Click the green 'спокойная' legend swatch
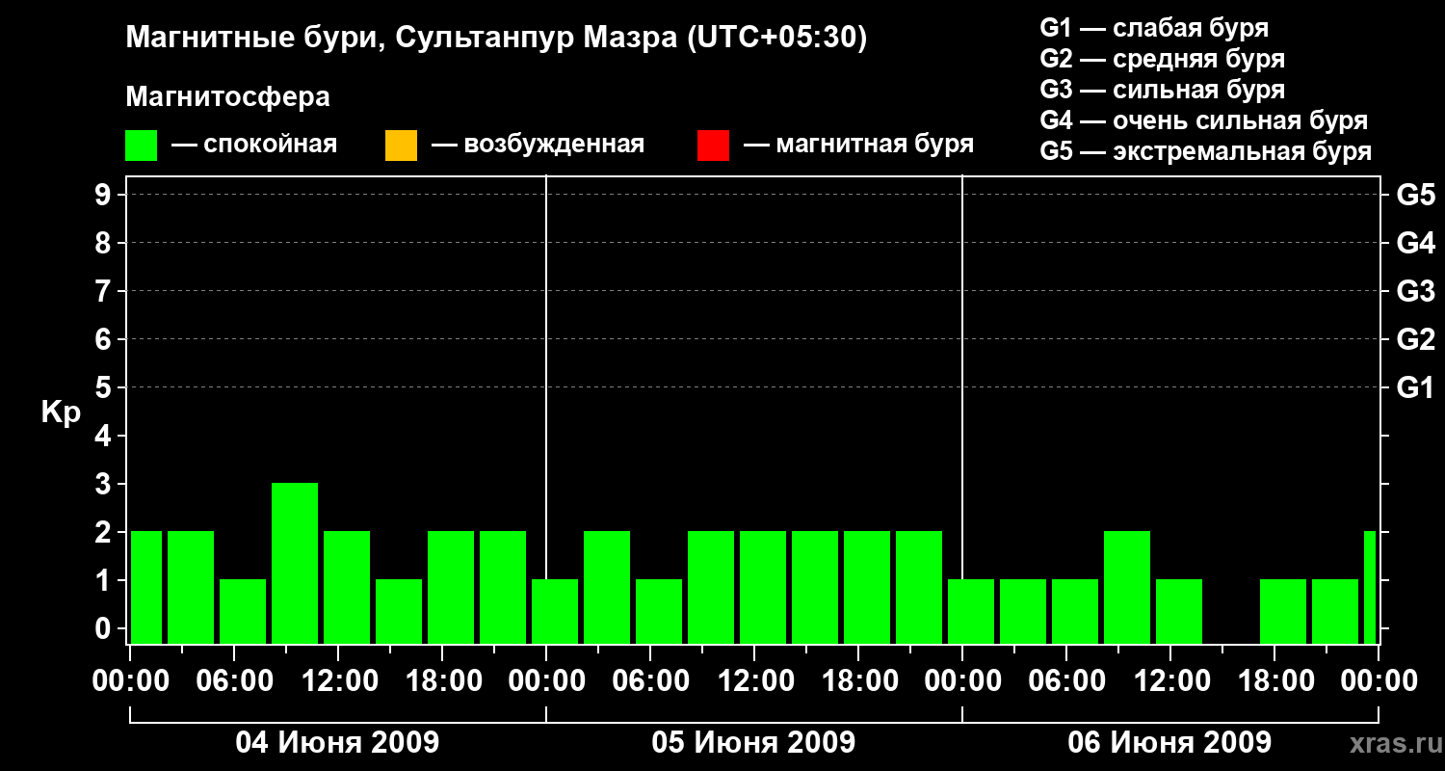Screen dimensions: 1445x771 click(142, 146)
